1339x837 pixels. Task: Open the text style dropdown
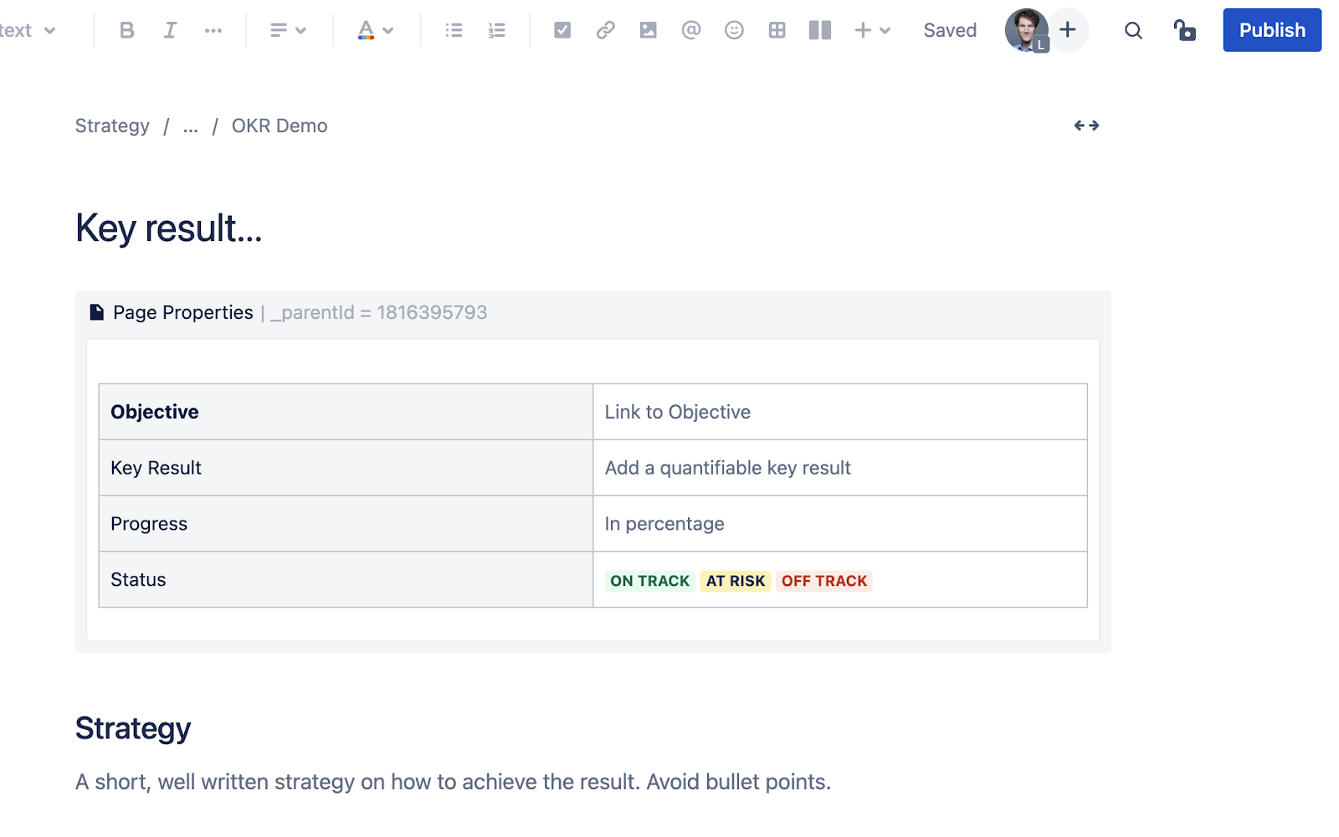point(29,29)
